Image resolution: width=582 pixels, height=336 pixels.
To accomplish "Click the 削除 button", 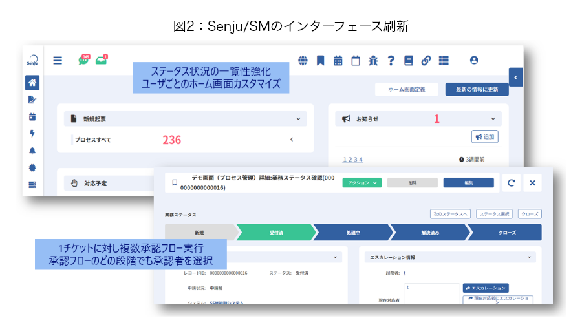I will point(413,183).
